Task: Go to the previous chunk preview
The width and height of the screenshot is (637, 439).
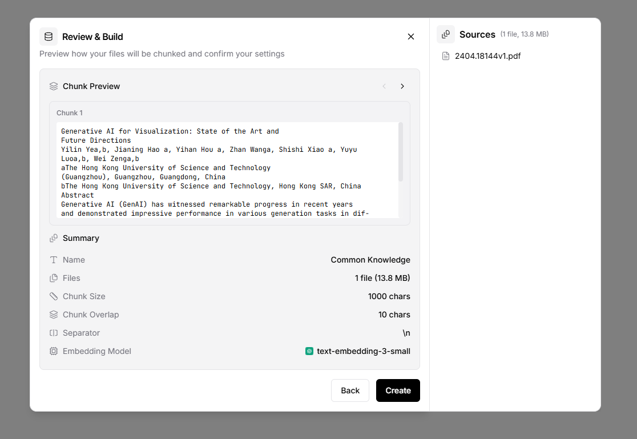Action: click(x=384, y=86)
